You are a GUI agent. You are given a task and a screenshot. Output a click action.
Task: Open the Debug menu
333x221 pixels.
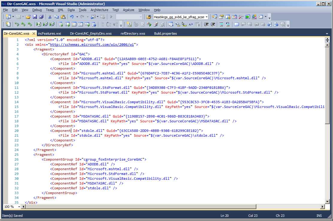click(x=37, y=10)
